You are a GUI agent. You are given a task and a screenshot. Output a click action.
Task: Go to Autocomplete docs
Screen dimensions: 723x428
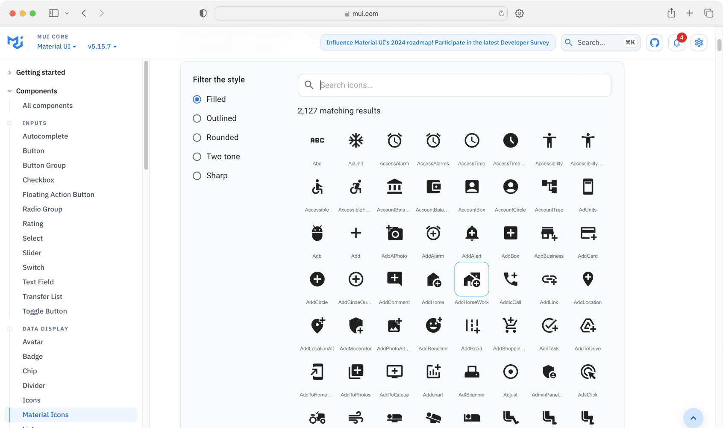click(45, 136)
